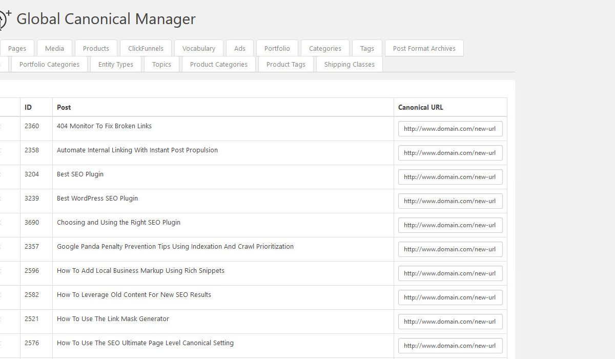This screenshot has height=359, width=615.
Task: Go to the ClickFunnels tab
Action: pyautogui.click(x=146, y=48)
